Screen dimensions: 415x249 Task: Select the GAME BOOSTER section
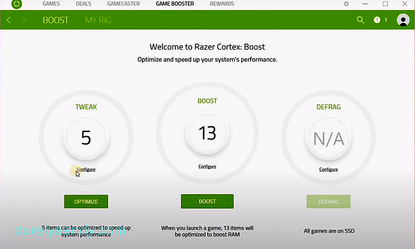175,4
